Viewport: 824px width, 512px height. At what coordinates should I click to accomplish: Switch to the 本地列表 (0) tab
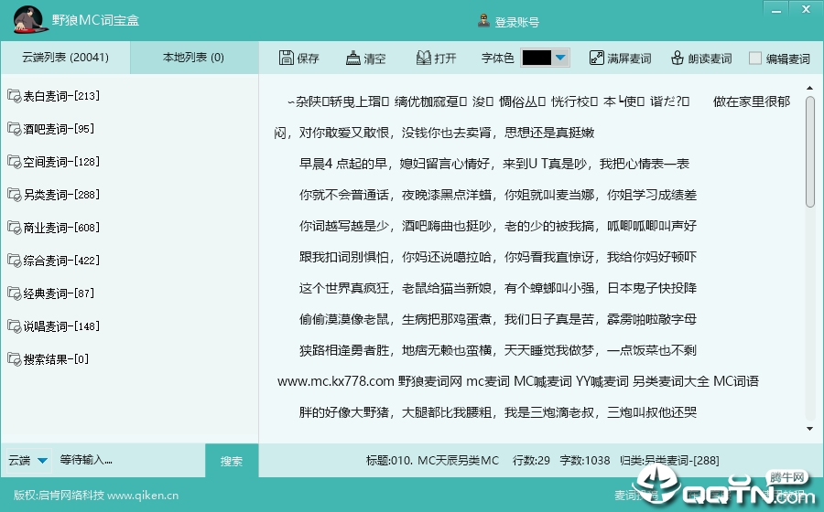194,58
